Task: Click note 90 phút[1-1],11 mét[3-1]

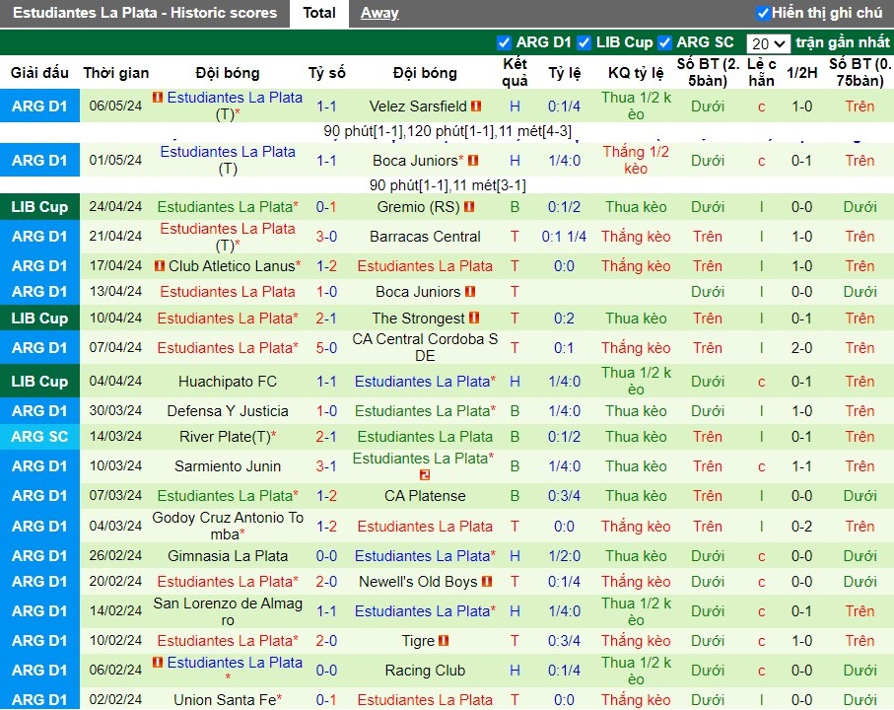Action: coord(447,185)
